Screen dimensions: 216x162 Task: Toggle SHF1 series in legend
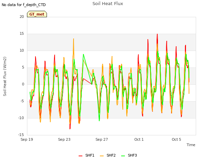86,155
